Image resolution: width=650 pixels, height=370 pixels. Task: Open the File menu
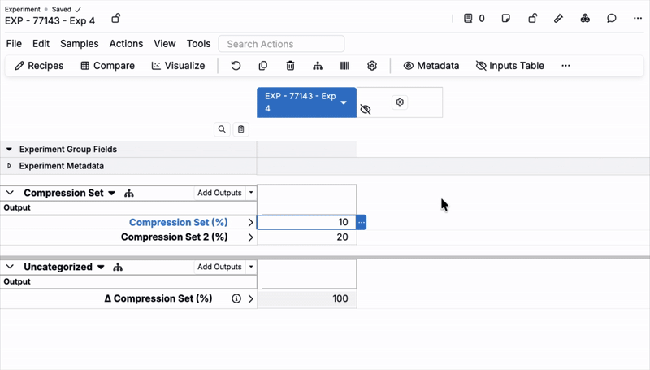click(x=14, y=44)
